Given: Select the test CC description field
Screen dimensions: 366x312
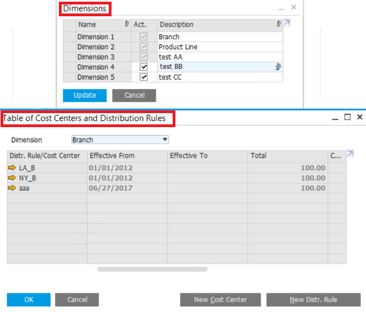Looking at the screenshot, I should (x=219, y=77).
